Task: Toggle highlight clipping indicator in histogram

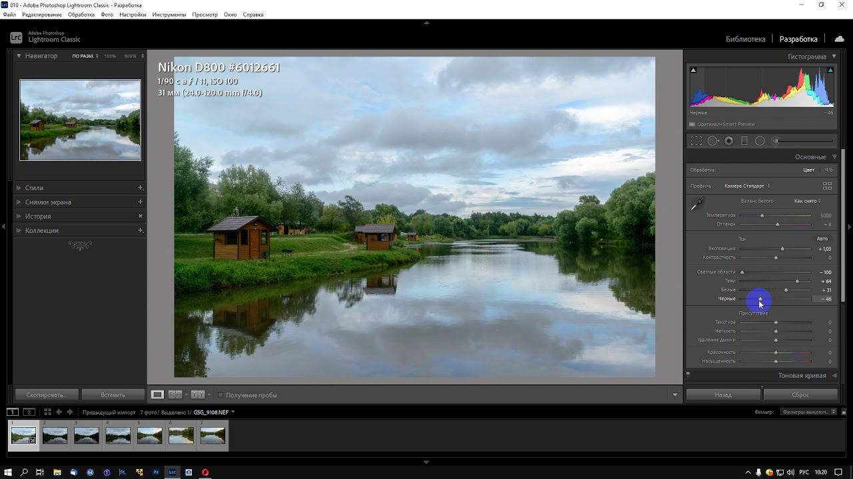Action: (x=830, y=70)
